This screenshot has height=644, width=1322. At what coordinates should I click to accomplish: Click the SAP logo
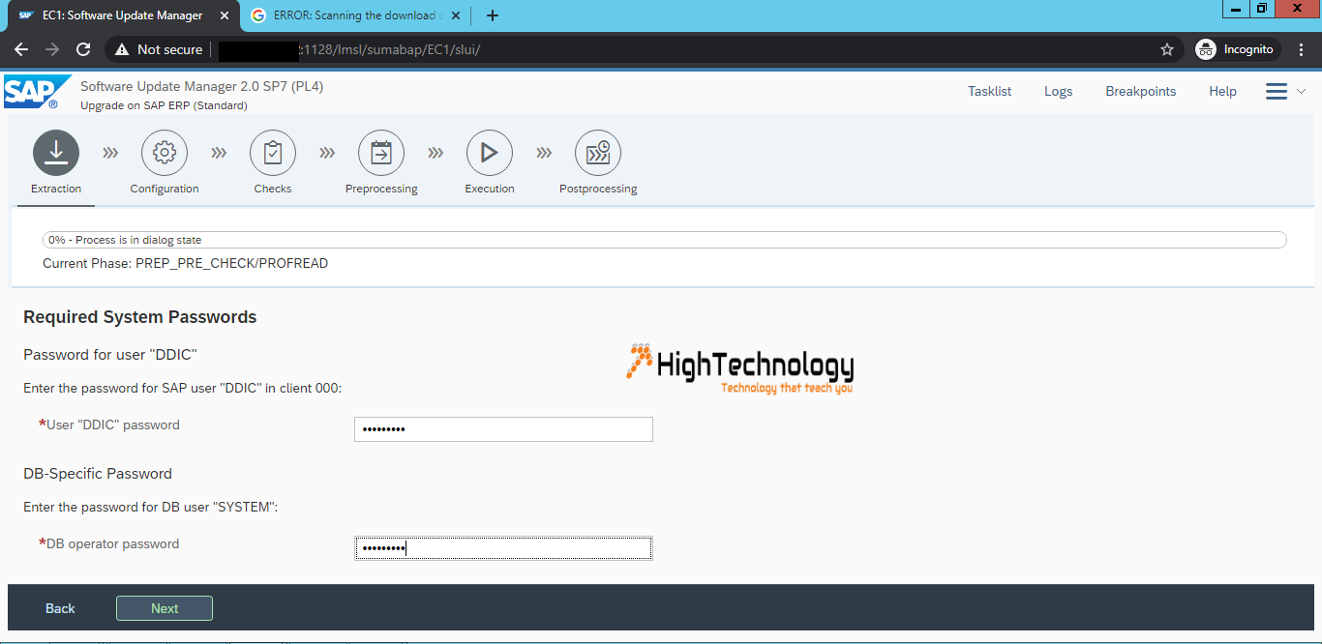pyautogui.click(x=37, y=93)
